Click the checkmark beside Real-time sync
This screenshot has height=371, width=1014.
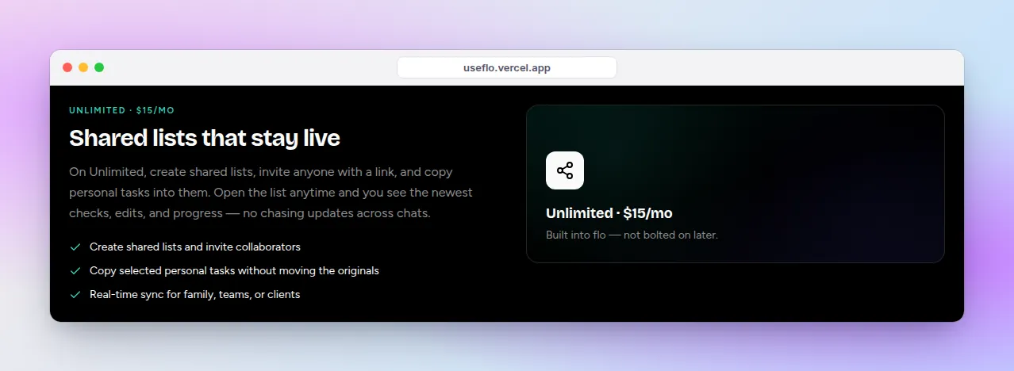tap(75, 295)
